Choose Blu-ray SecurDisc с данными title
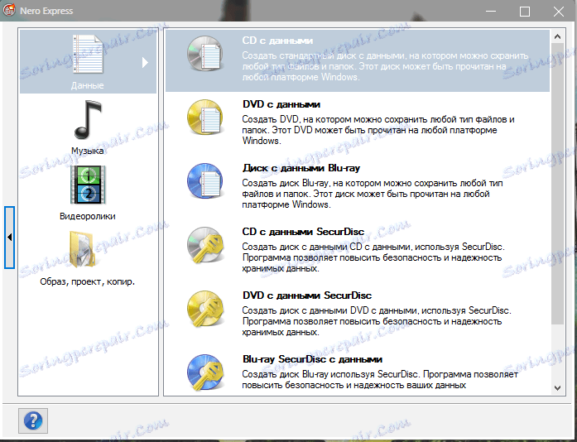Image resolution: width=577 pixels, height=442 pixels. pos(312,359)
